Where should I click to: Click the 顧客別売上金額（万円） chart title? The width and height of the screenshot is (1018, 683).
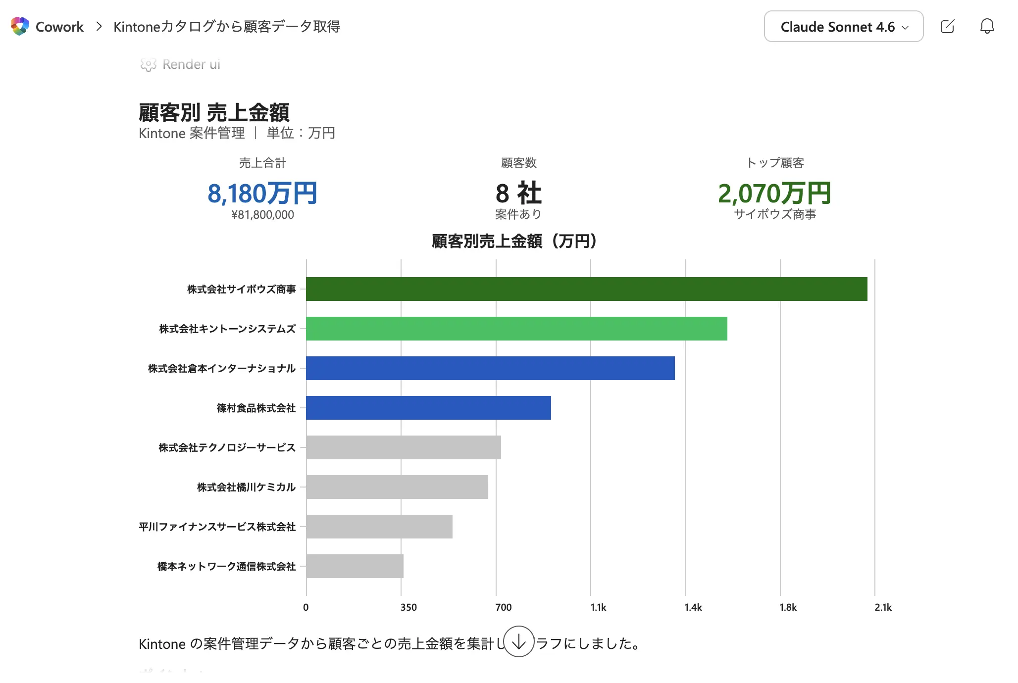tap(514, 241)
